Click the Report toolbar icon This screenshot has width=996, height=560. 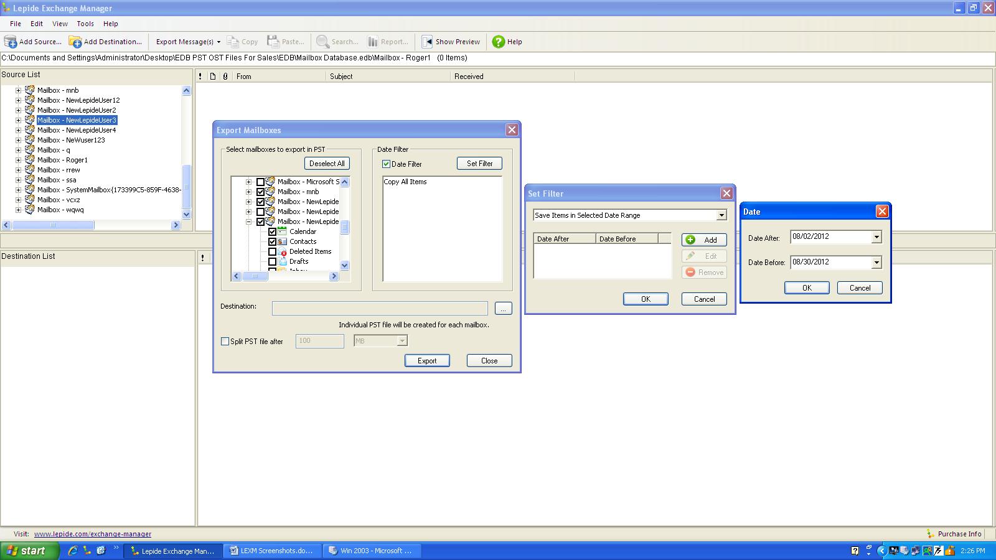(373, 42)
